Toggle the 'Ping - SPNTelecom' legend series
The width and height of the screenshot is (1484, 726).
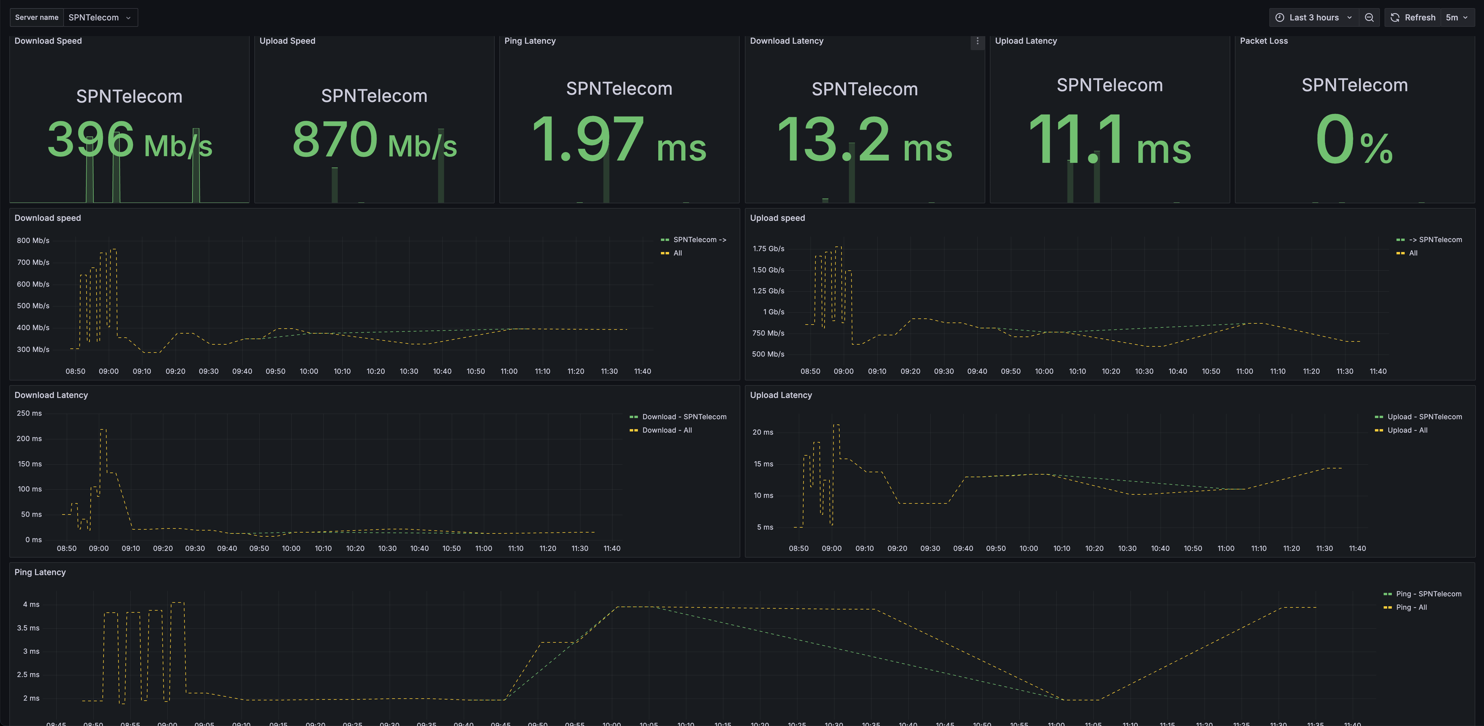point(1429,594)
